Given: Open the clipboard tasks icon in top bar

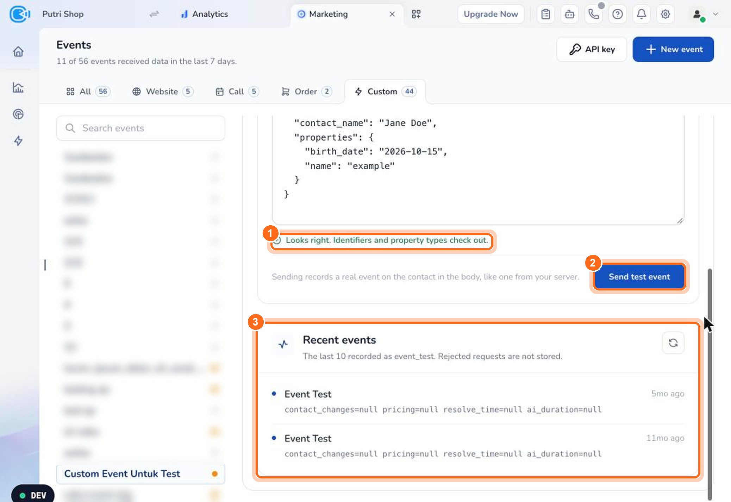Looking at the screenshot, I should [546, 14].
